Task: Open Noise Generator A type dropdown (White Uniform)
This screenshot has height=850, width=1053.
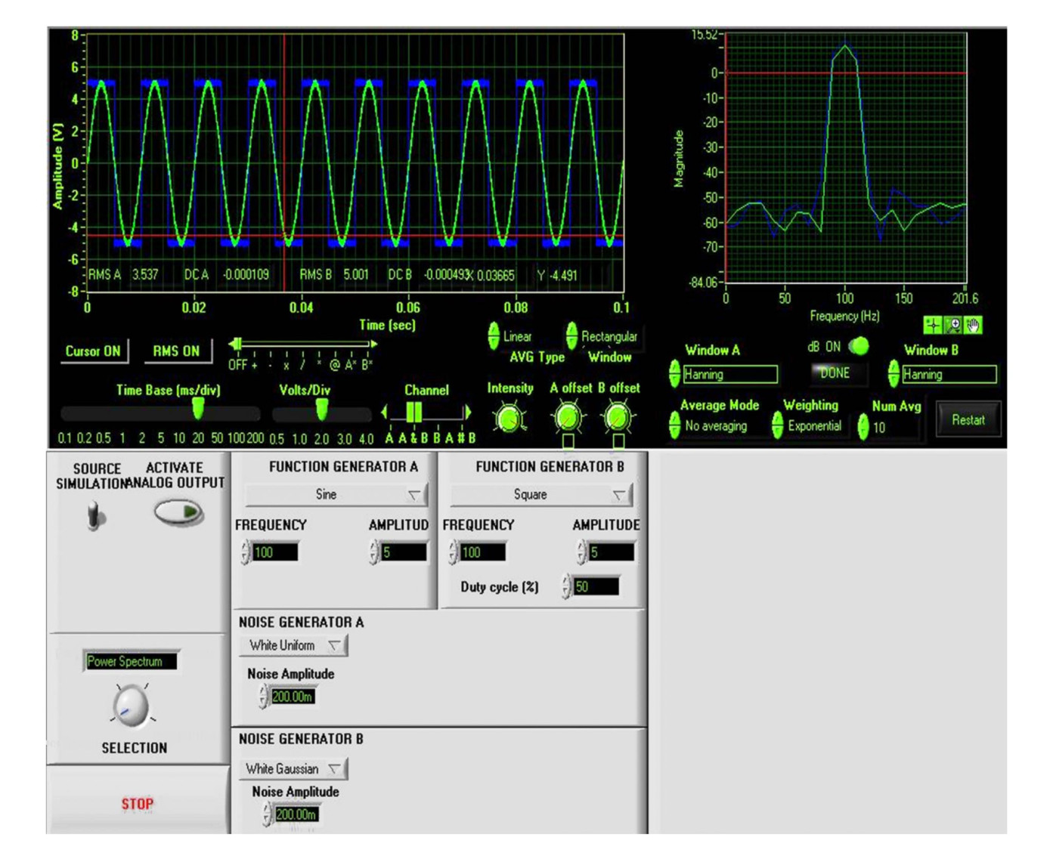Action: coord(293,645)
